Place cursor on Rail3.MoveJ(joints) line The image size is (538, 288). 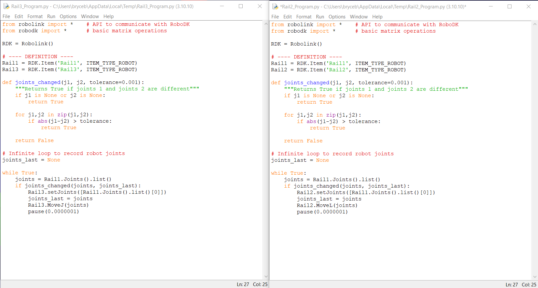[x=58, y=205]
